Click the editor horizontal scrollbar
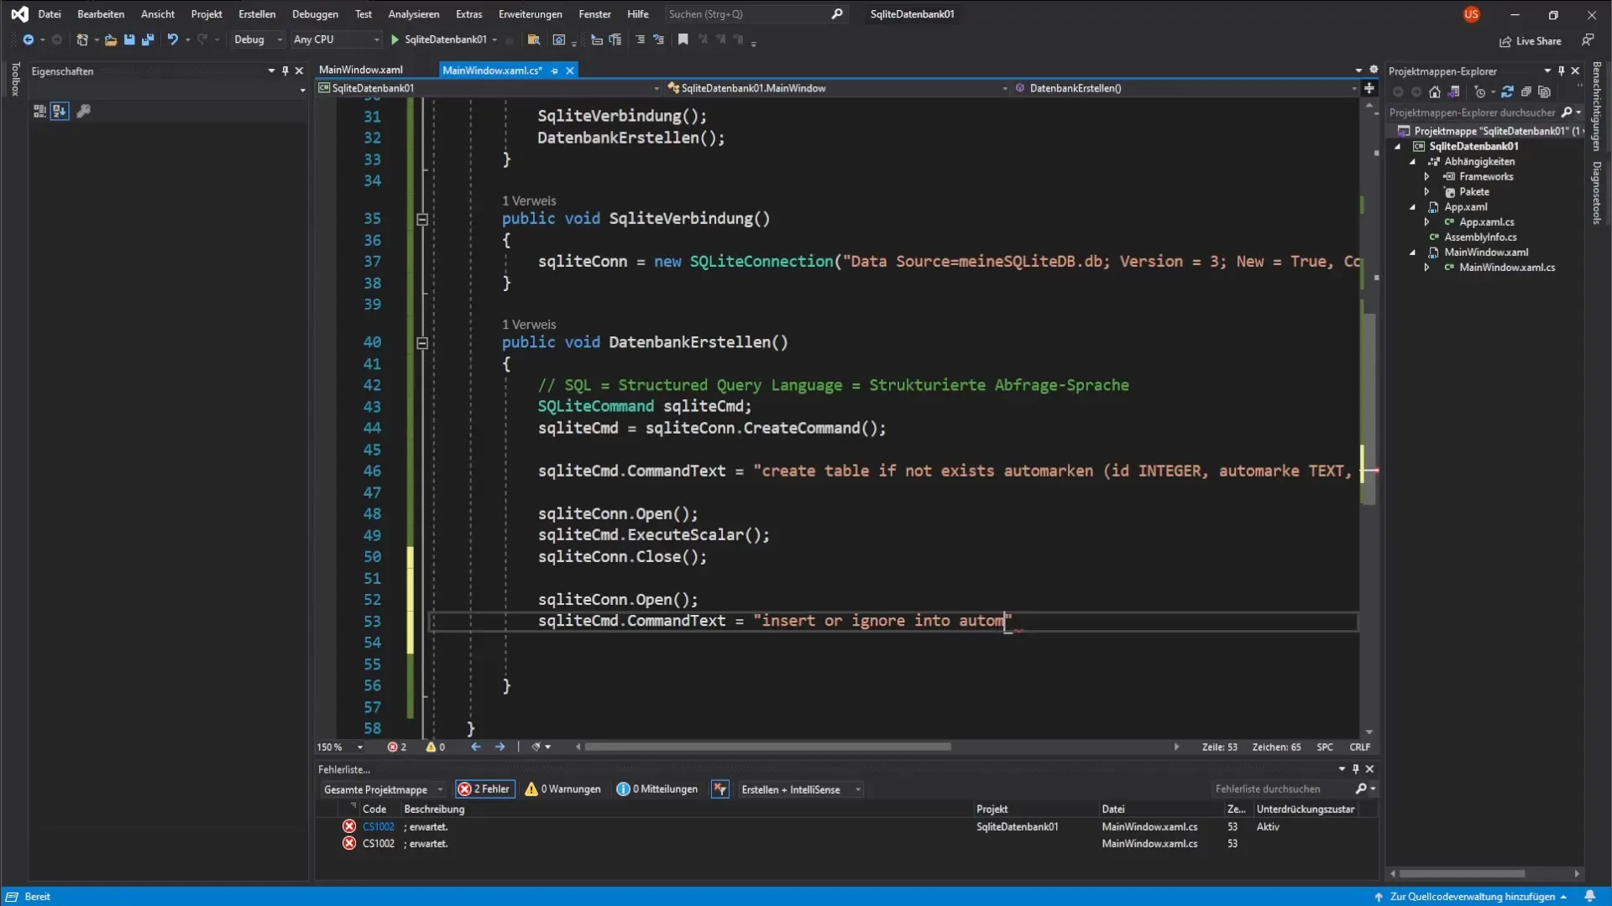1612x906 pixels. tap(767, 747)
